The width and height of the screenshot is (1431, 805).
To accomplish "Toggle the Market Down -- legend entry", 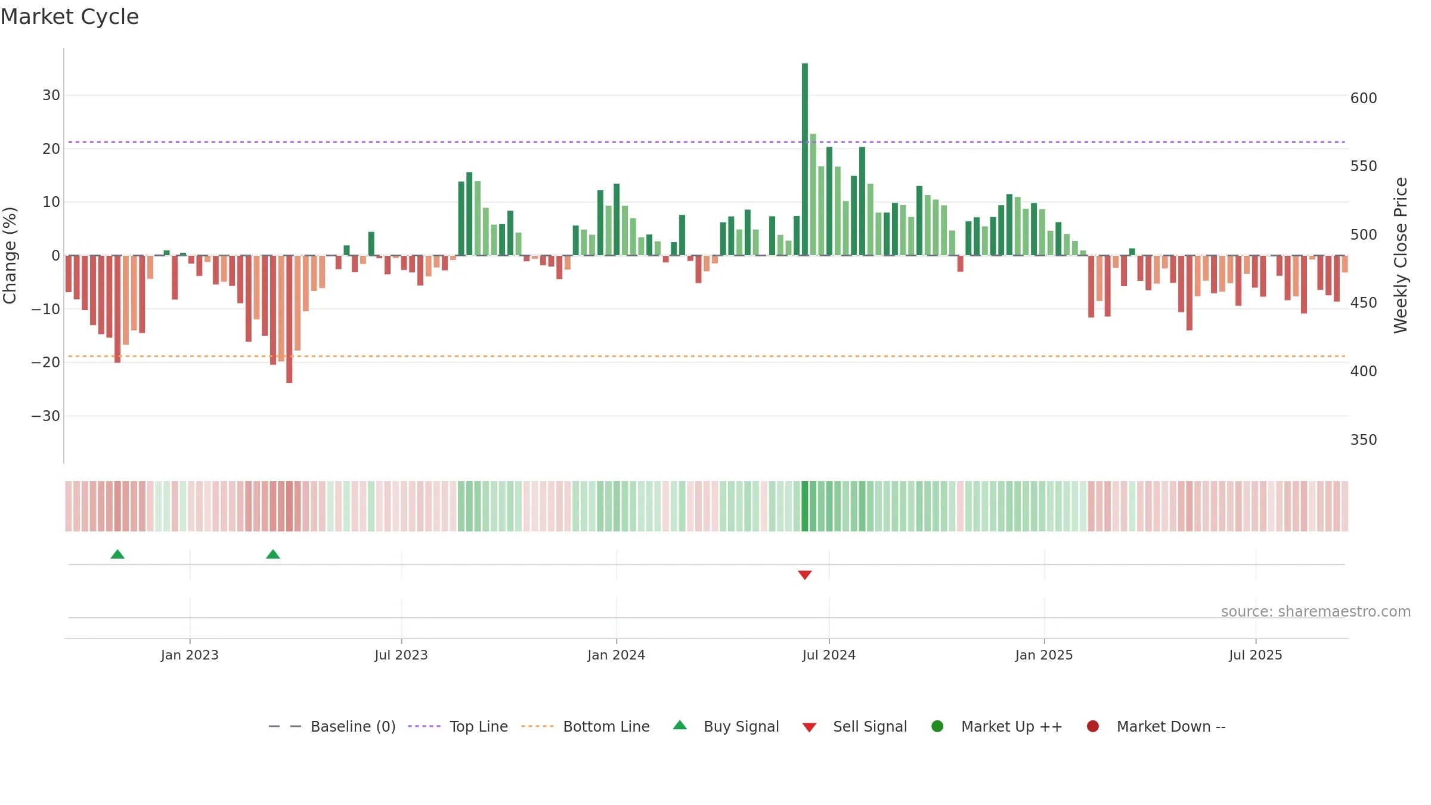I will (x=1156, y=726).
